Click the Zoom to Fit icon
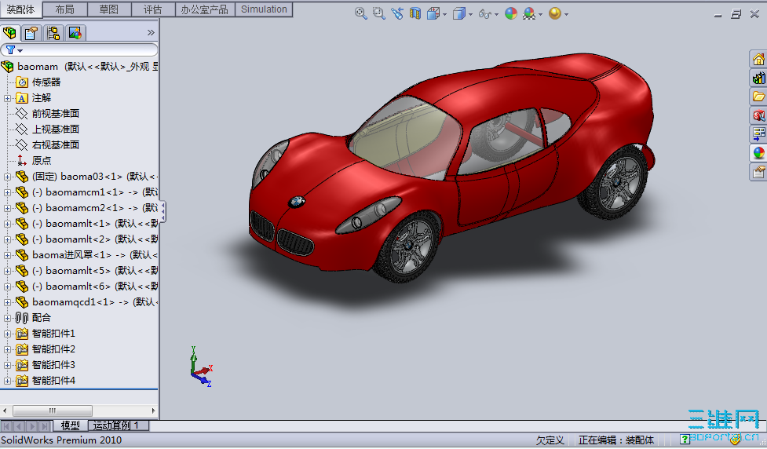This screenshot has height=449, width=767. click(360, 13)
